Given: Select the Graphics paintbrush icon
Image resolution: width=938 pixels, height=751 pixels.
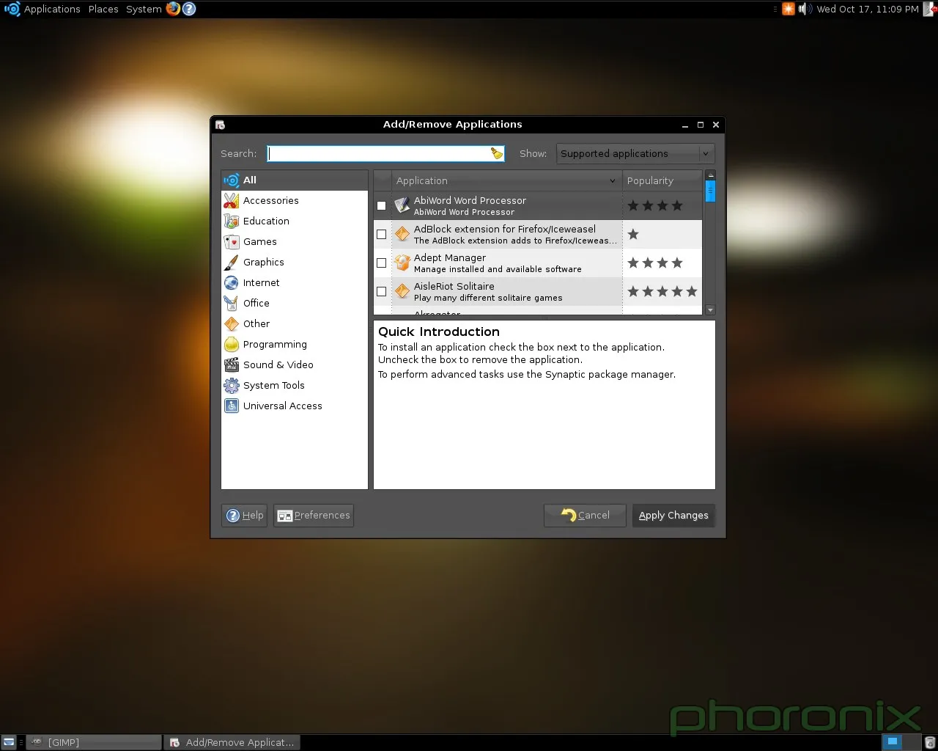Looking at the screenshot, I should tap(232, 263).
